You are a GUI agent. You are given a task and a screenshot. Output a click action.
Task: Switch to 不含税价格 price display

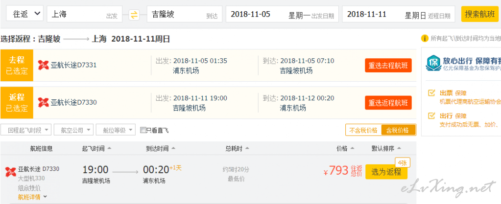[x=363, y=130]
